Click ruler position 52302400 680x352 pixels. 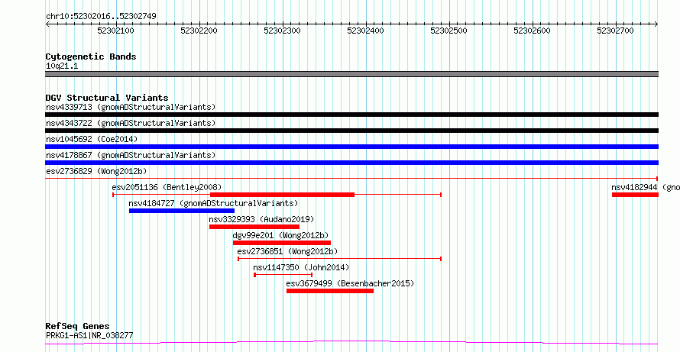click(365, 31)
